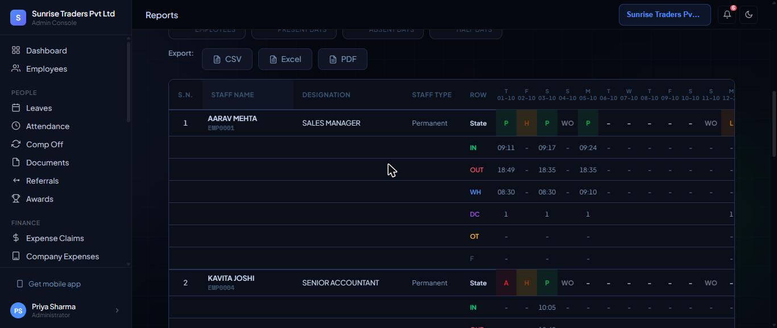
Task: Click the SALES MANAGER designation cell
Action: coord(331,123)
